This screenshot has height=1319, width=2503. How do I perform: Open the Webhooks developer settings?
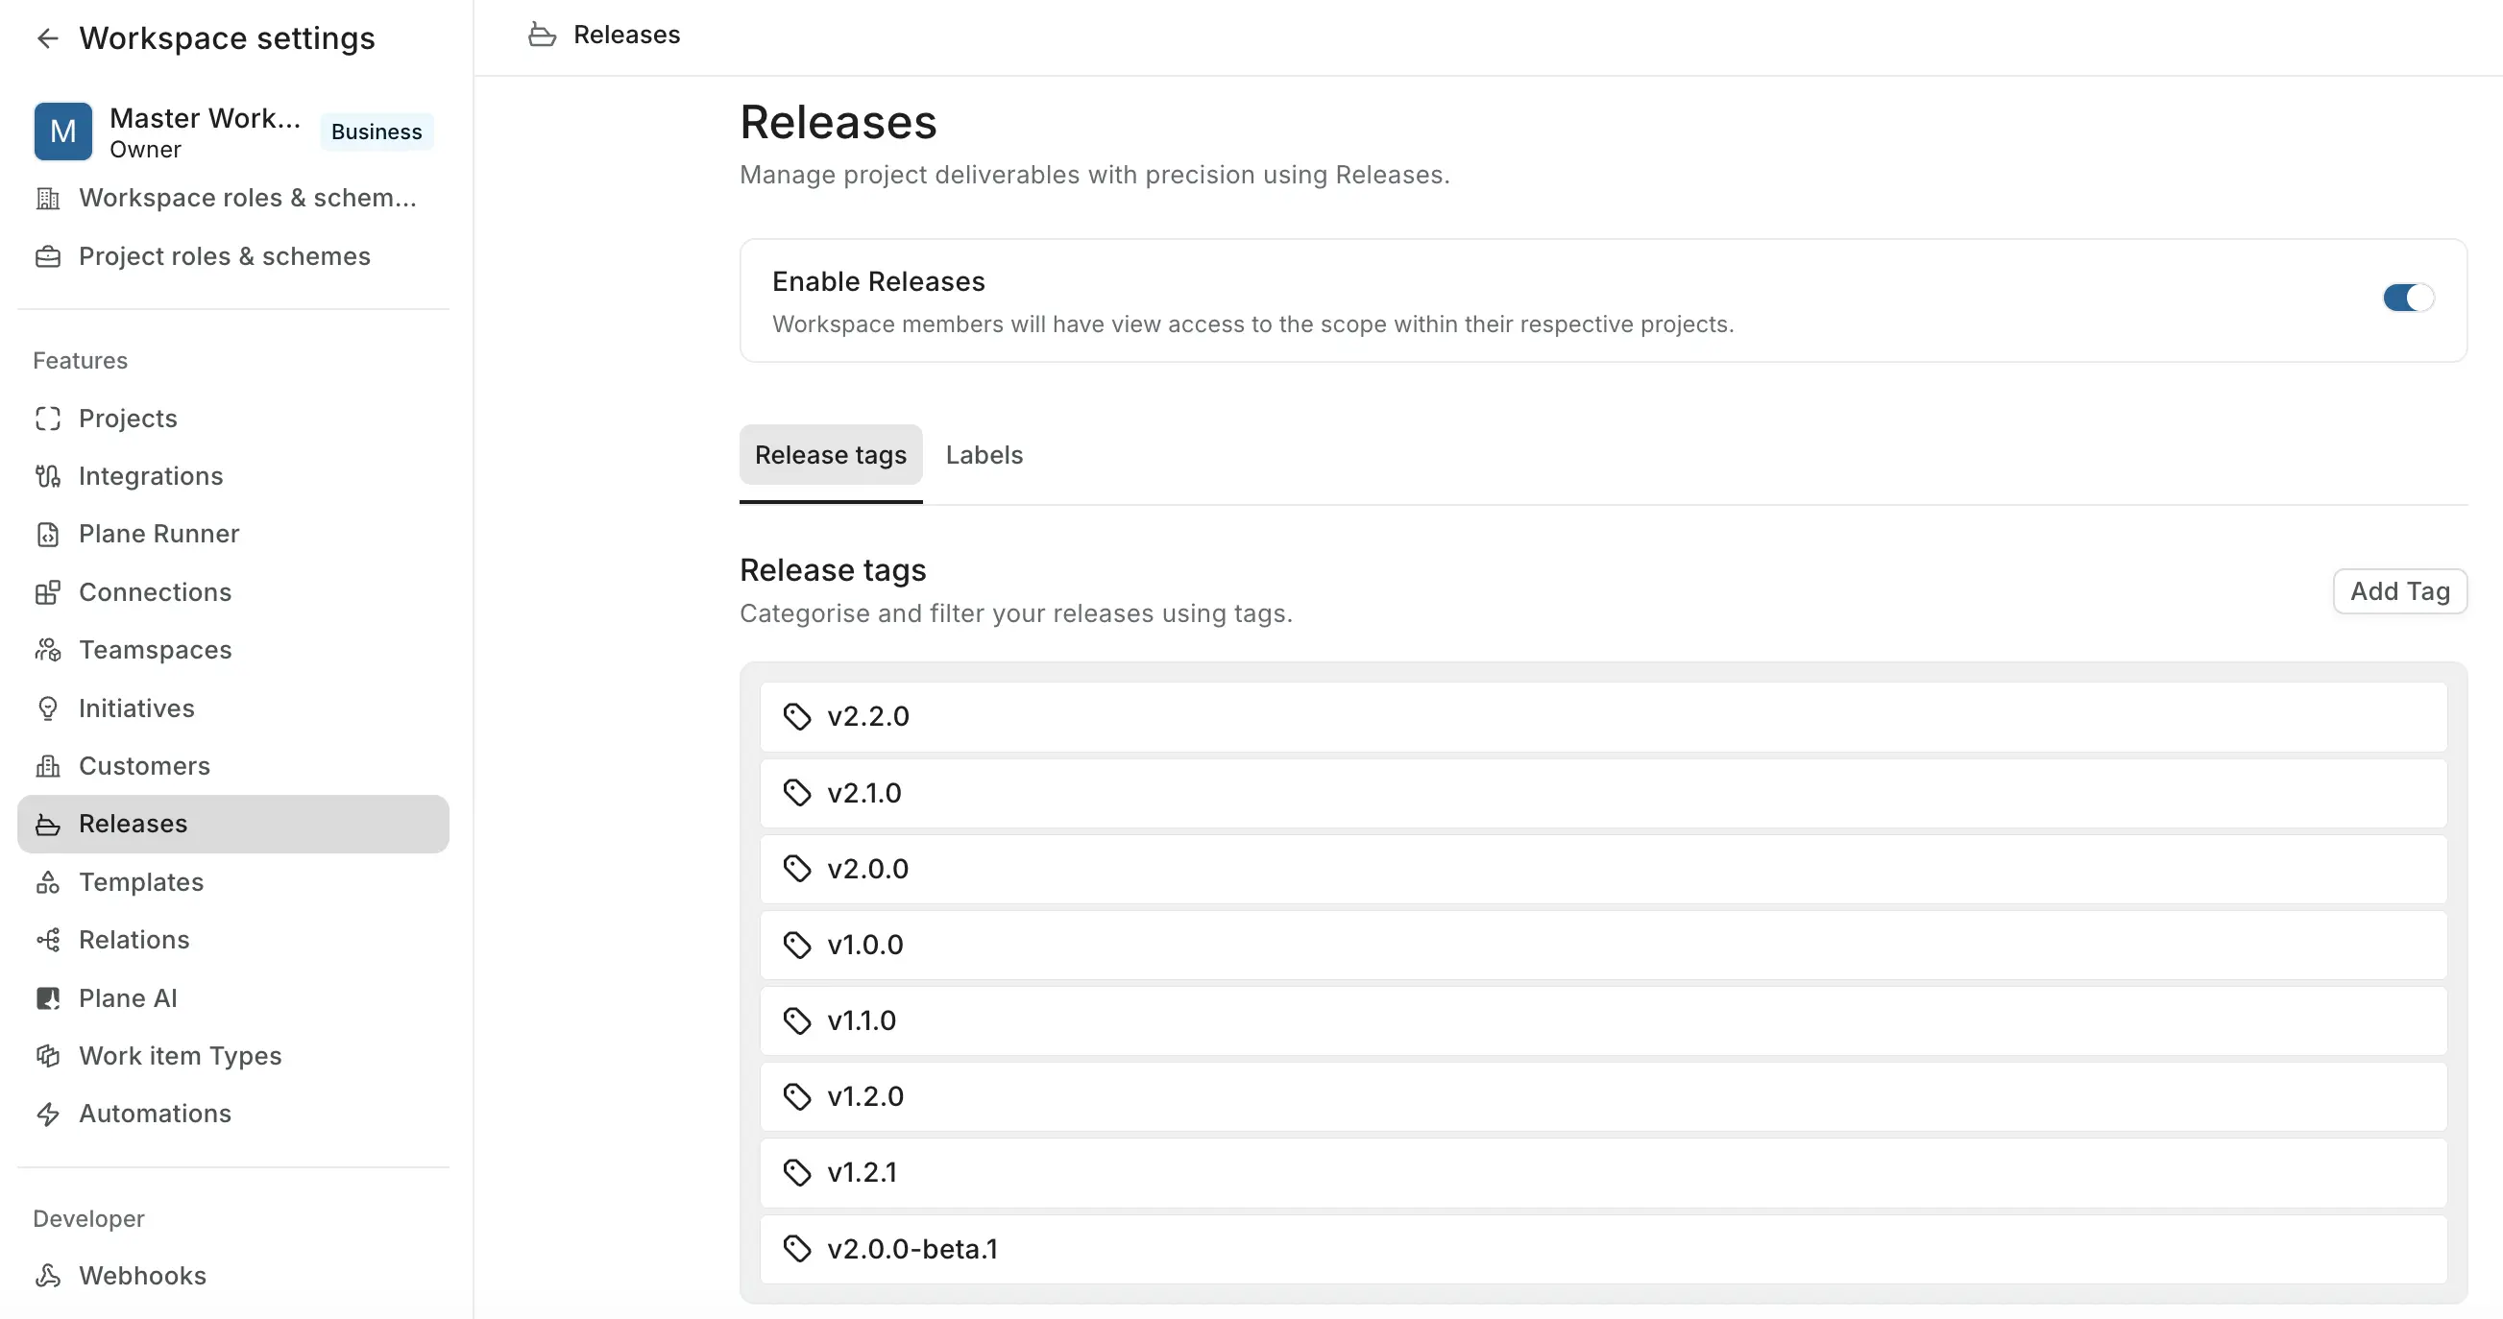(233, 1276)
